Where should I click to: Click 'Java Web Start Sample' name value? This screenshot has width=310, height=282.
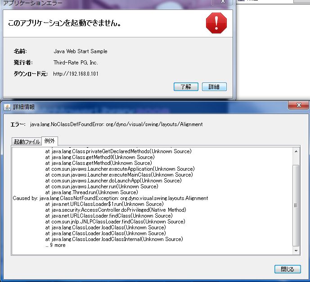[x=81, y=51]
